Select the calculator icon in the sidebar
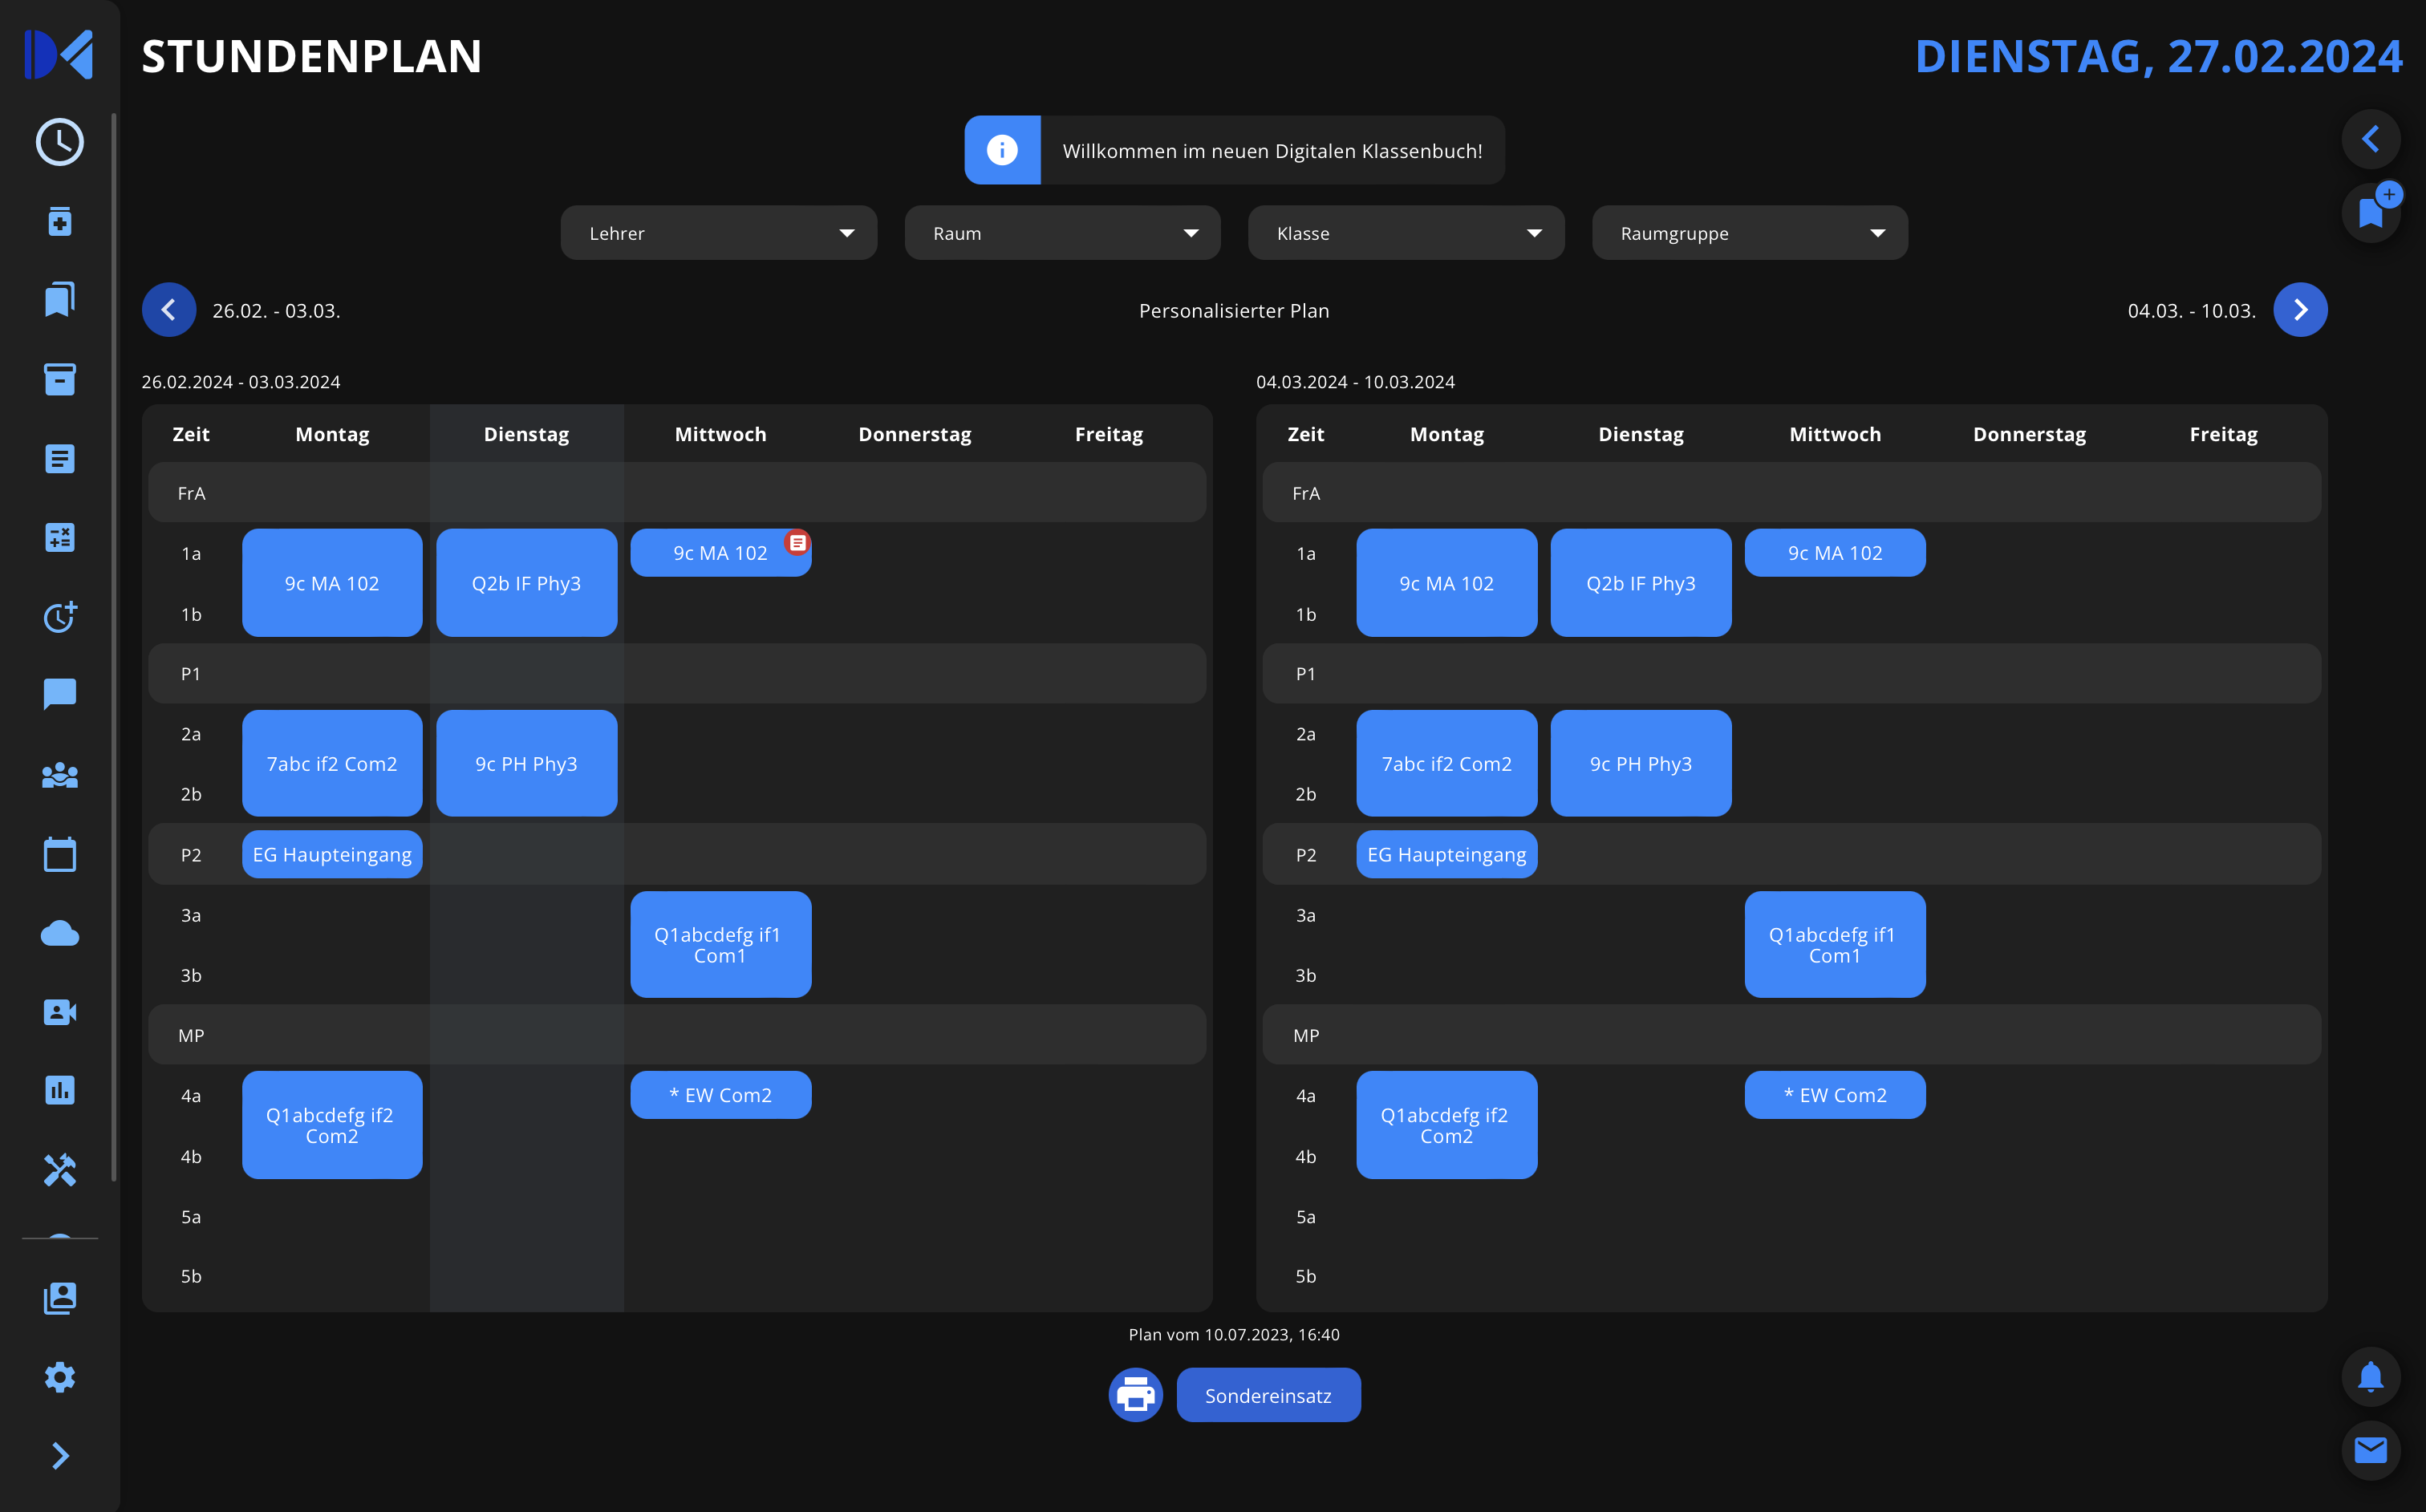 pos(59,537)
